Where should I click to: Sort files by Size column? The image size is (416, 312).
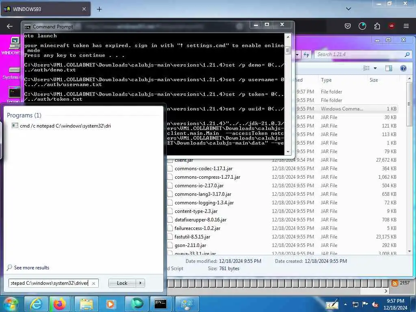click(x=374, y=80)
